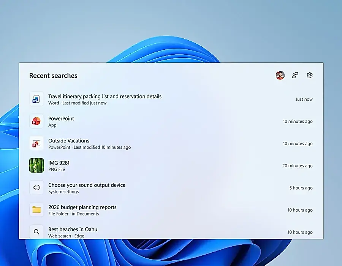
Task: Launch PowerPoint from recent searches
Action: [171, 122]
